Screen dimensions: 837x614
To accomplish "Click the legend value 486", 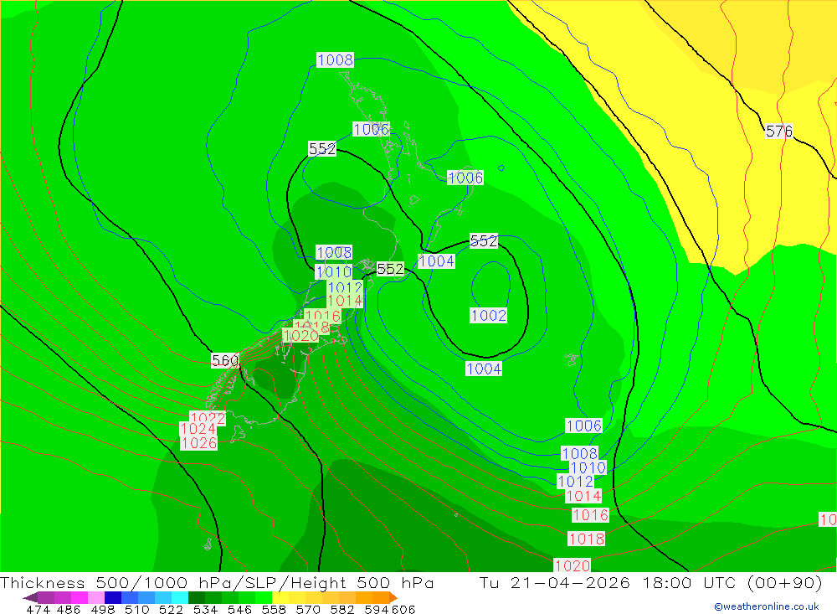I will click(69, 609).
